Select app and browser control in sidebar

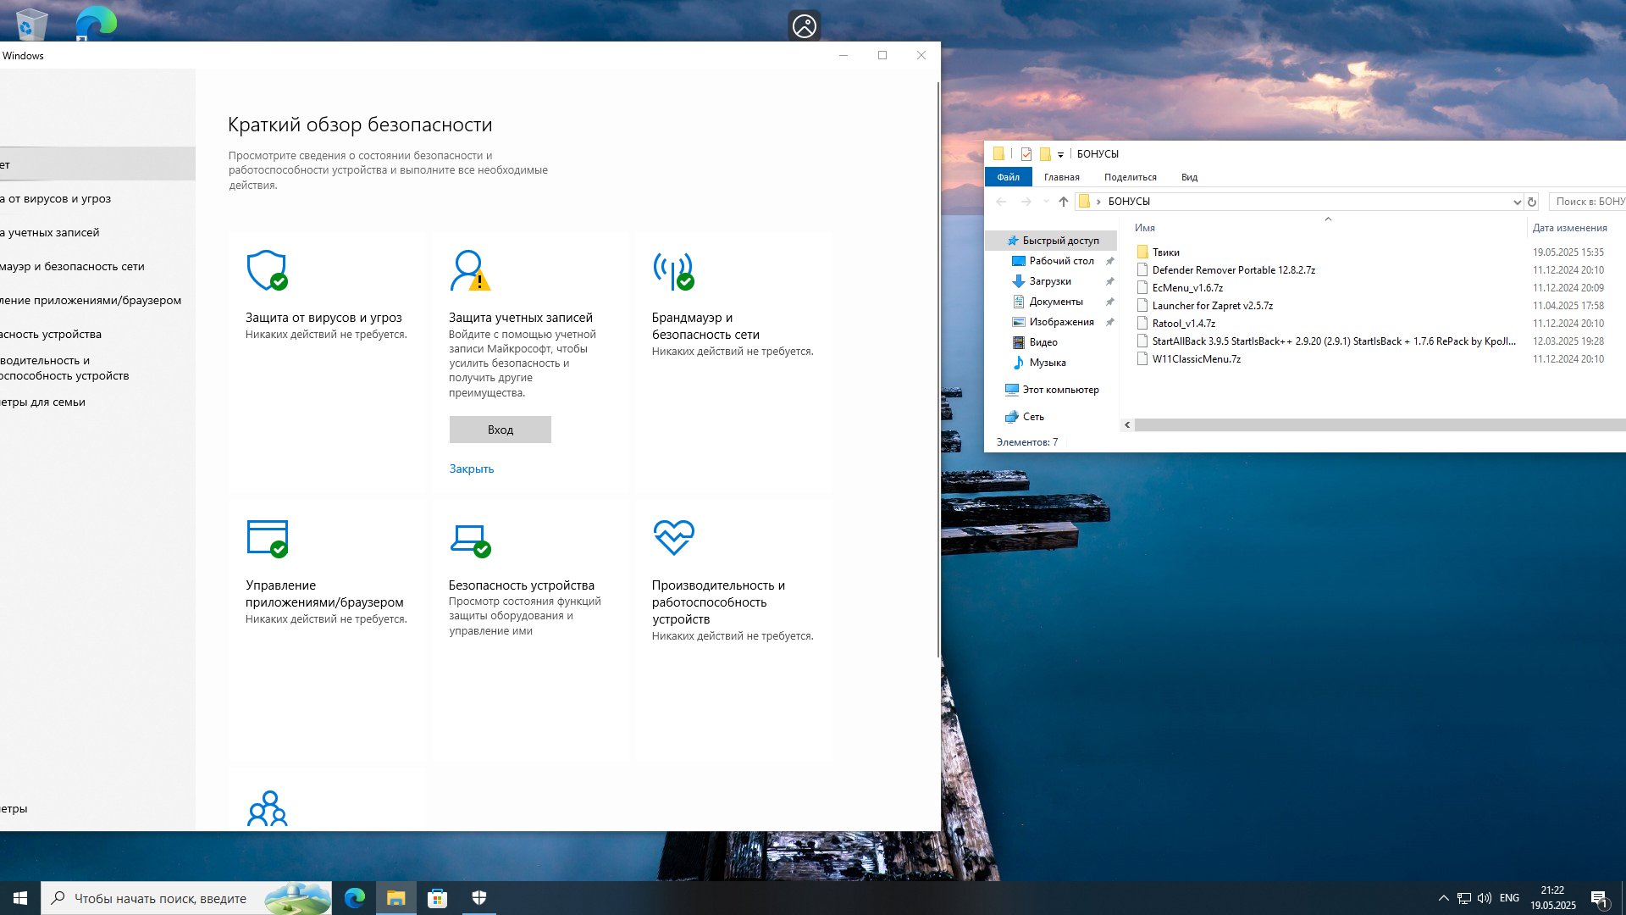(x=97, y=300)
